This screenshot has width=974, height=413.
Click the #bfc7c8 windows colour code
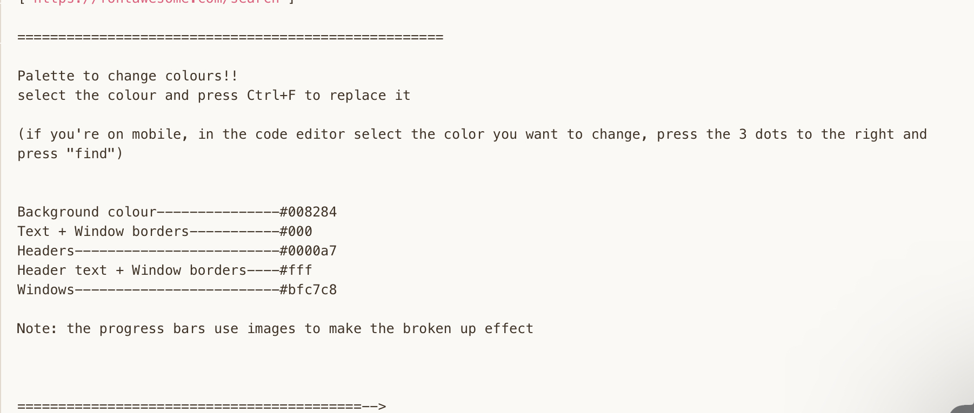[308, 290]
